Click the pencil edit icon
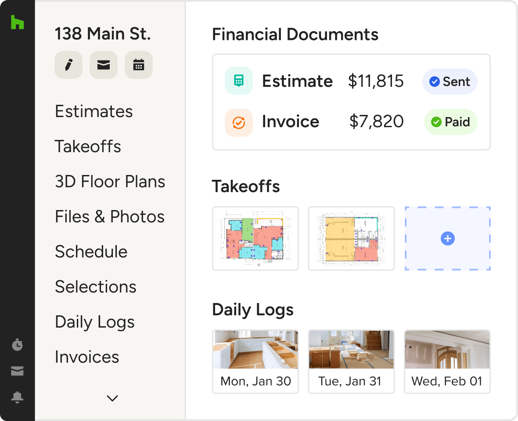Screen dimensions: 518x421 click(68, 65)
